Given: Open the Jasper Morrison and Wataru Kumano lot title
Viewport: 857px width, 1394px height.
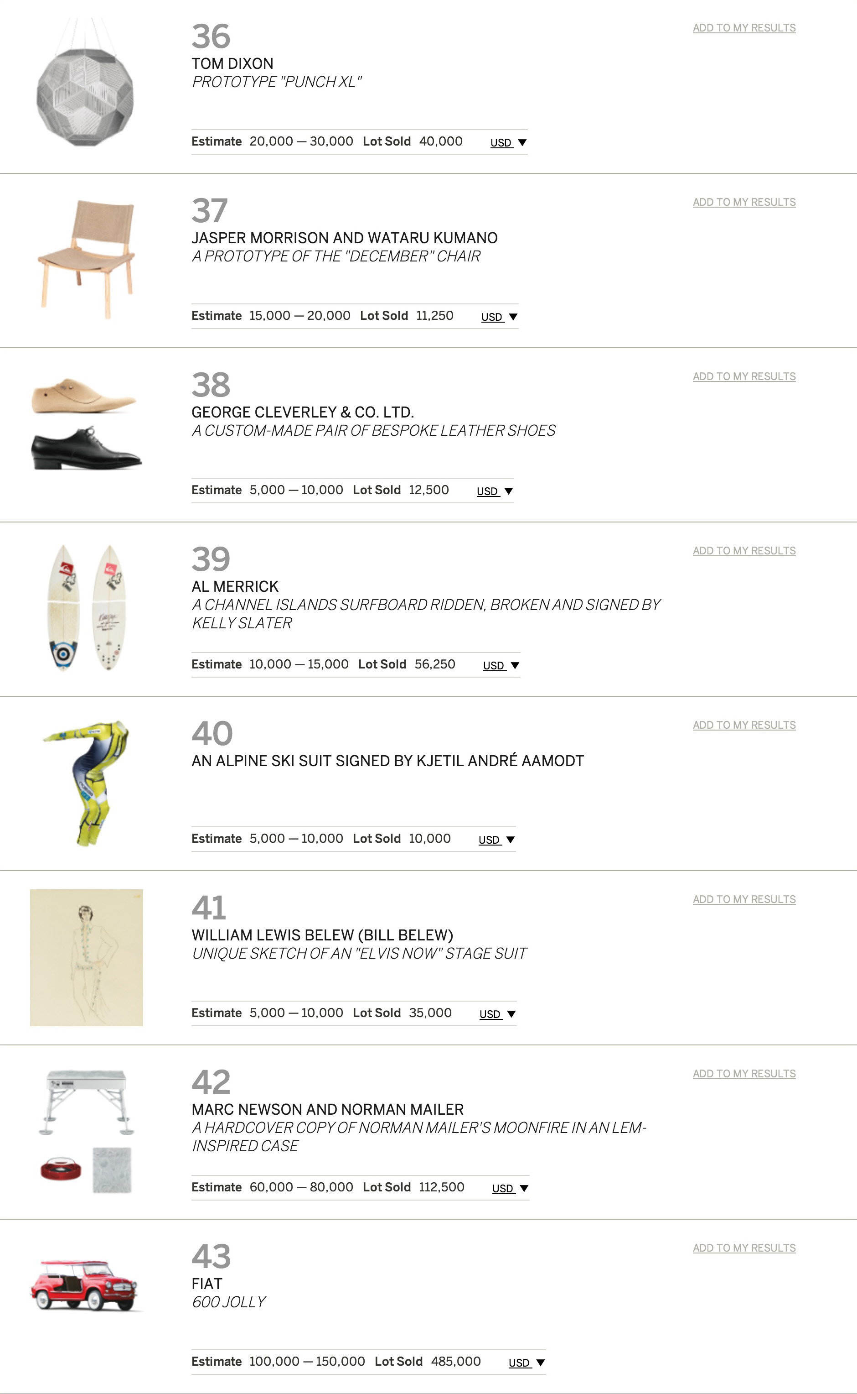Looking at the screenshot, I should [x=344, y=238].
